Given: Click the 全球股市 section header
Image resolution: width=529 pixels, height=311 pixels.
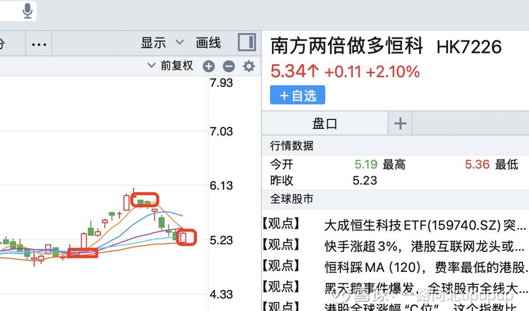Looking at the screenshot, I should click(x=292, y=198).
